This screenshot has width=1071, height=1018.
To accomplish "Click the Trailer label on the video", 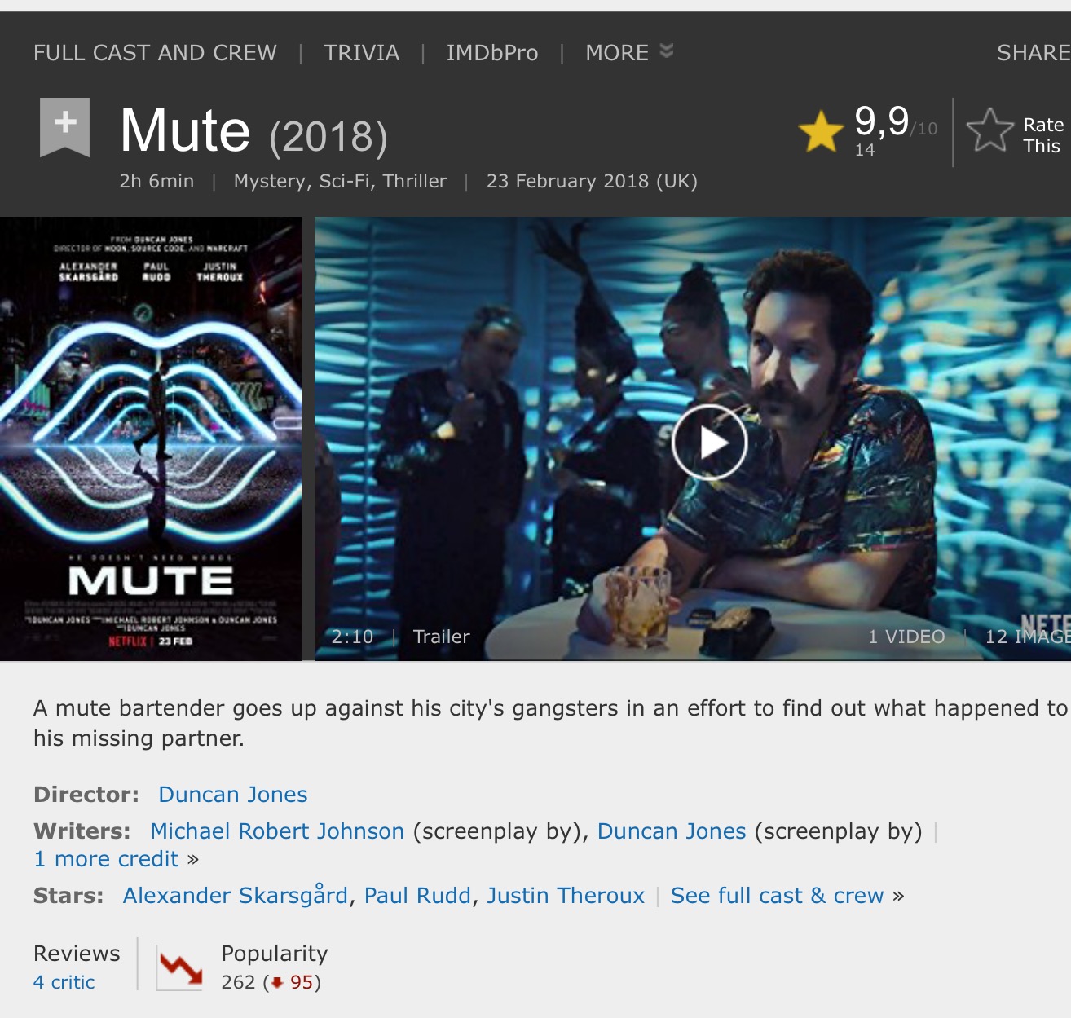I will (442, 637).
